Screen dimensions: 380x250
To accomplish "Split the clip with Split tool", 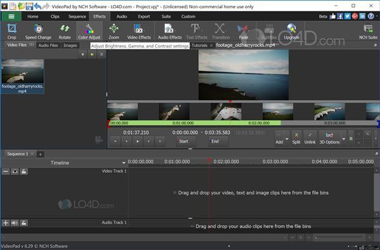I will click(296, 138).
